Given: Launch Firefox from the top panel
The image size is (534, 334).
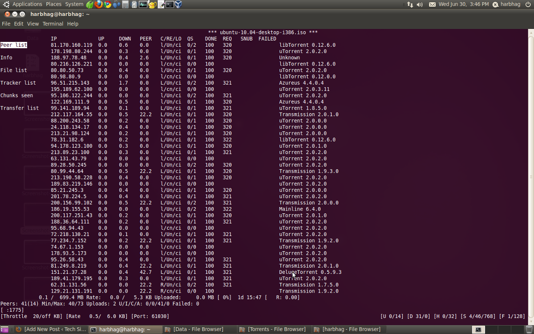Looking at the screenshot, I should click(99, 4).
